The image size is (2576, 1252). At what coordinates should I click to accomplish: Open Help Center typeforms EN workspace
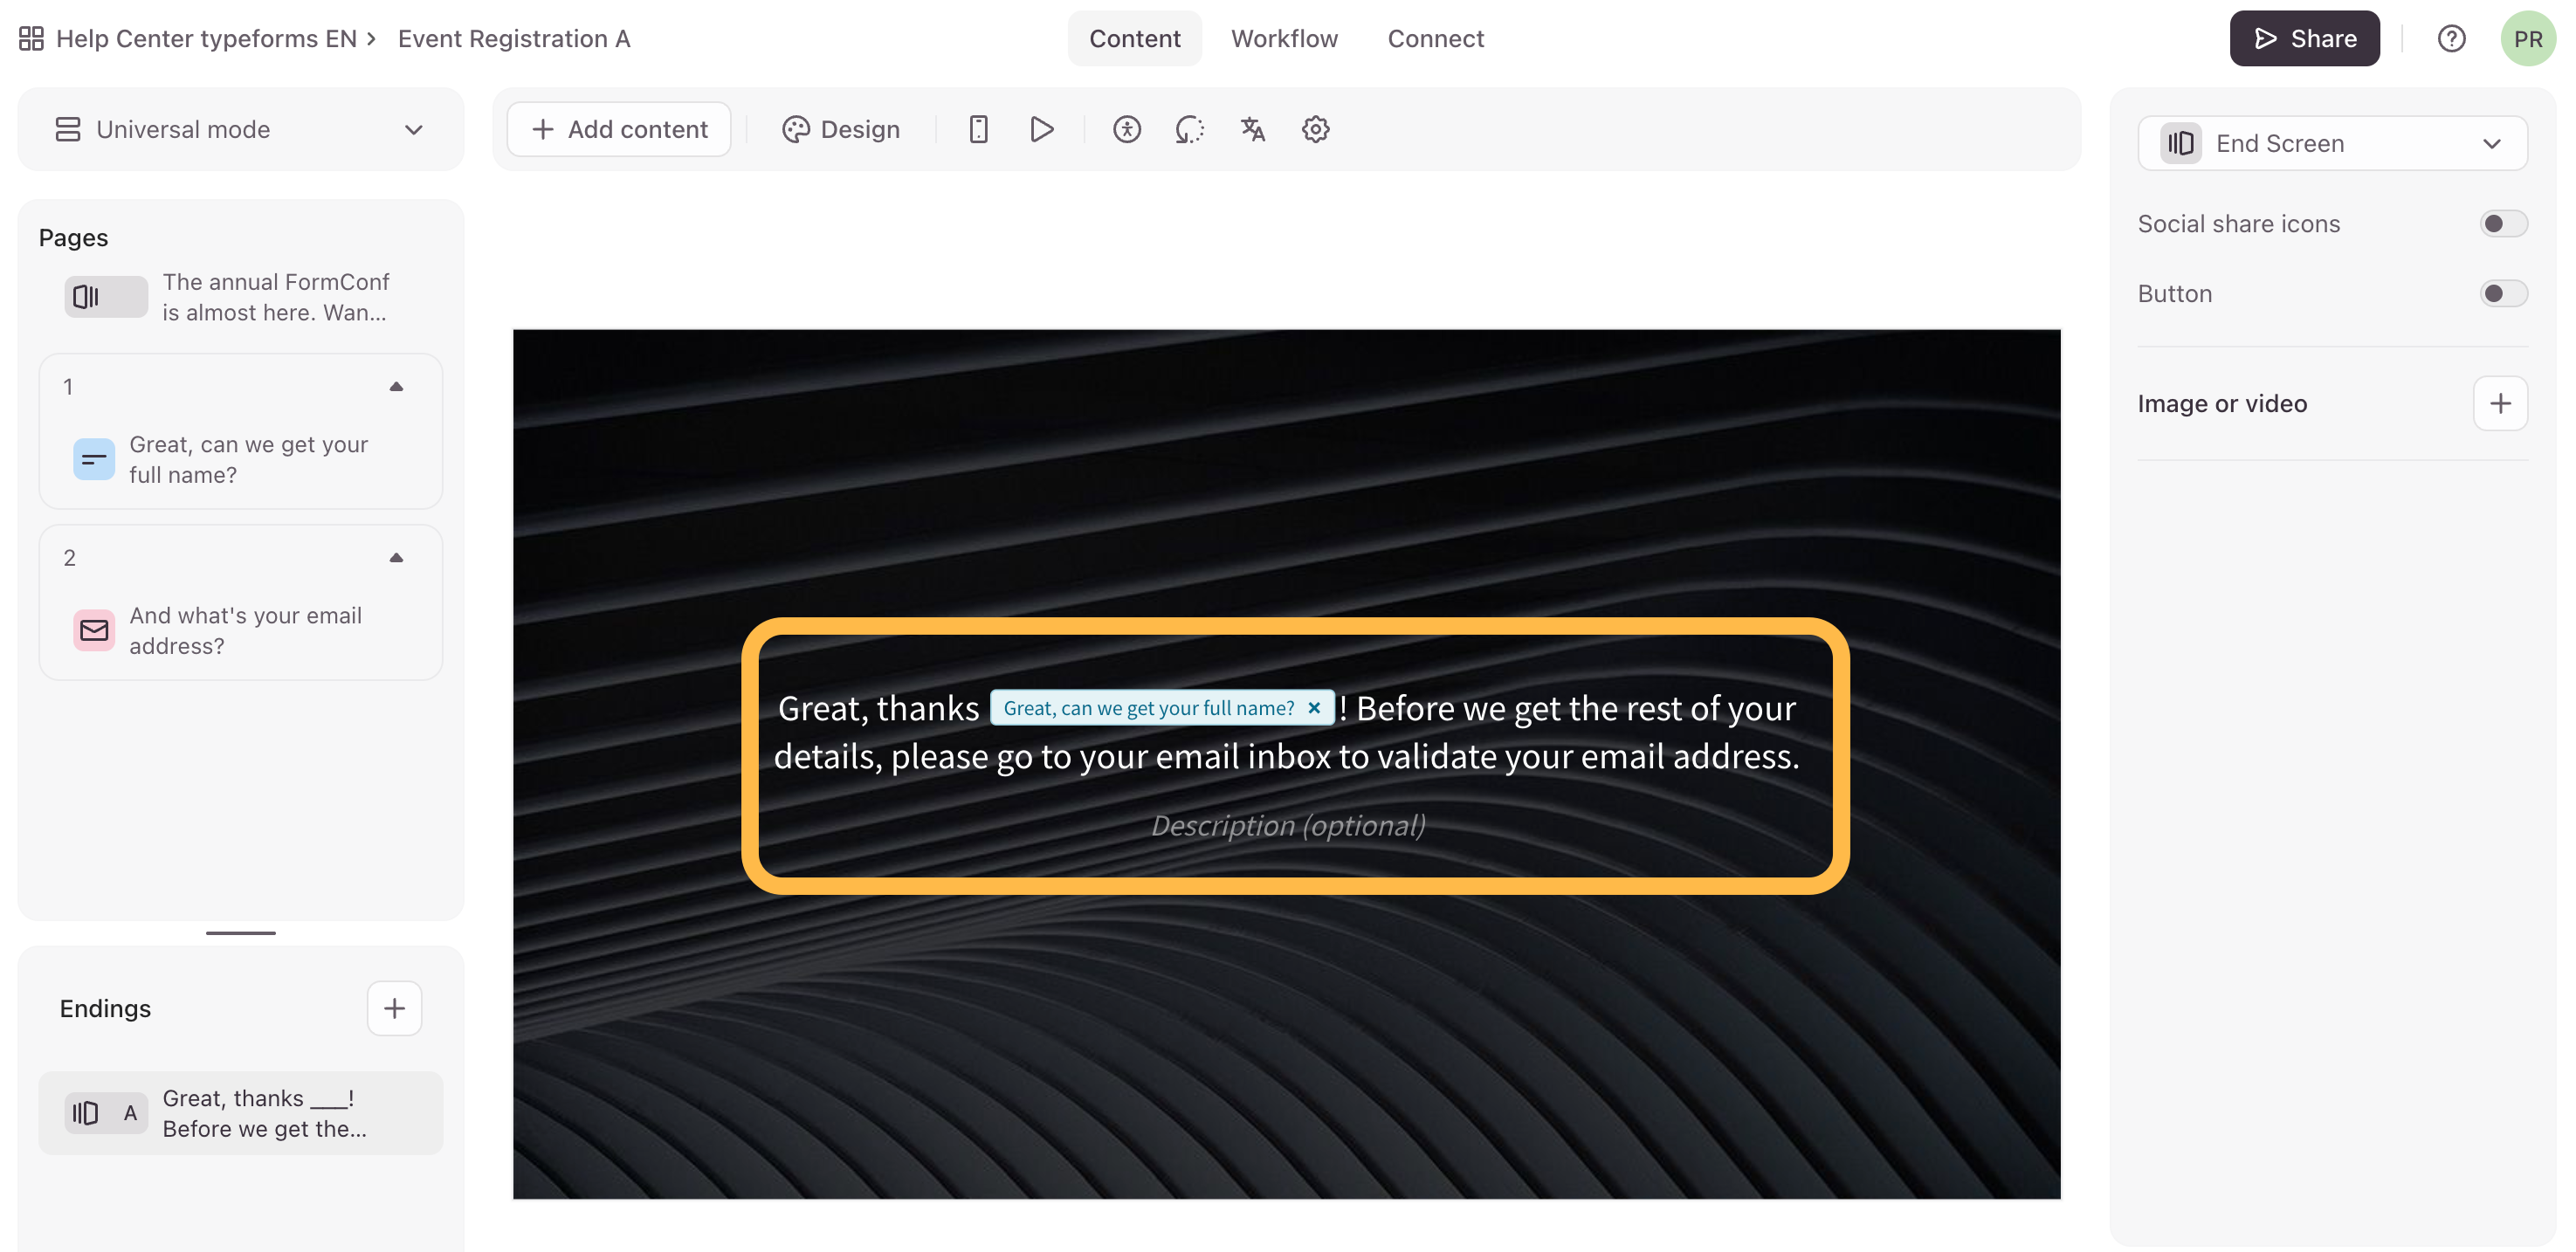point(206,39)
